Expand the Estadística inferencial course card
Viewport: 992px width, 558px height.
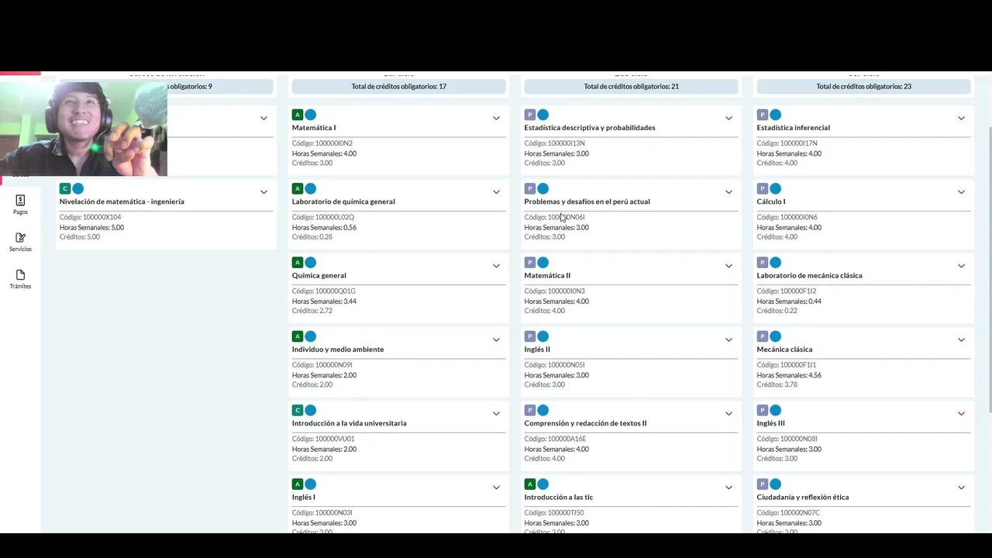(961, 119)
